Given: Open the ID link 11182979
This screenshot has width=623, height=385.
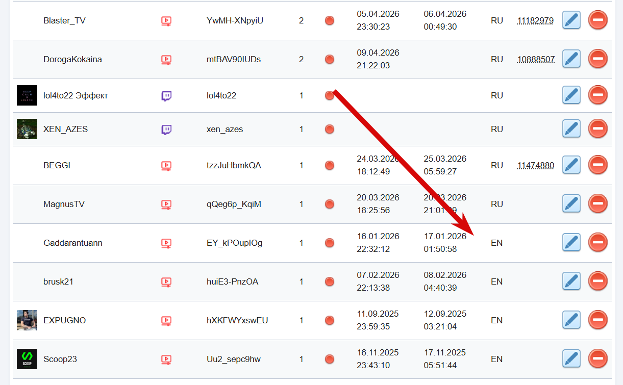Looking at the screenshot, I should (535, 21).
